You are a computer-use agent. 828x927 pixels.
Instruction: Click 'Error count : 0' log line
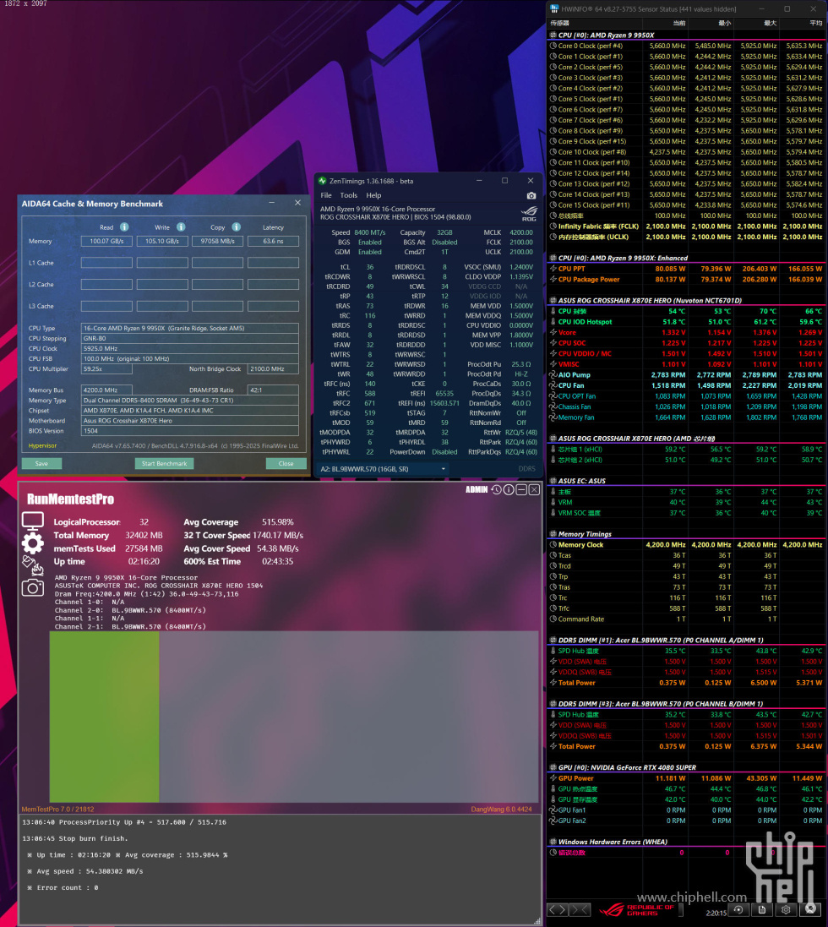click(63, 887)
